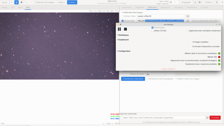Stop live stacking with the square button

tap(125, 29)
